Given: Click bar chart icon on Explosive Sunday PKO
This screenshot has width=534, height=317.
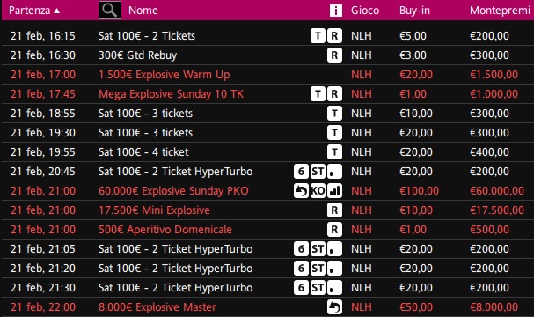Looking at the screenshot, I should [334, 191].
